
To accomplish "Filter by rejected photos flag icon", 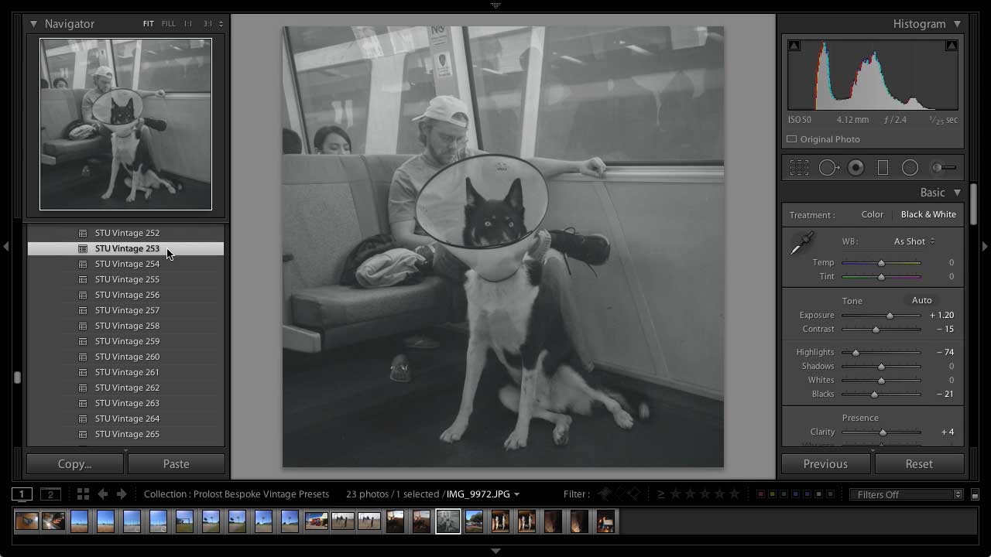I will tap(634, 494).
